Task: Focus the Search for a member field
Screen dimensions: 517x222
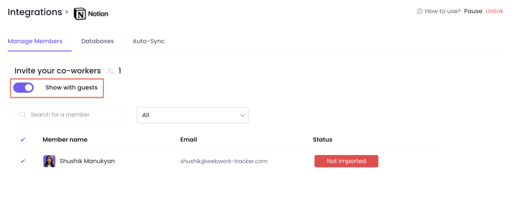Action: click(x=71, y=115)
